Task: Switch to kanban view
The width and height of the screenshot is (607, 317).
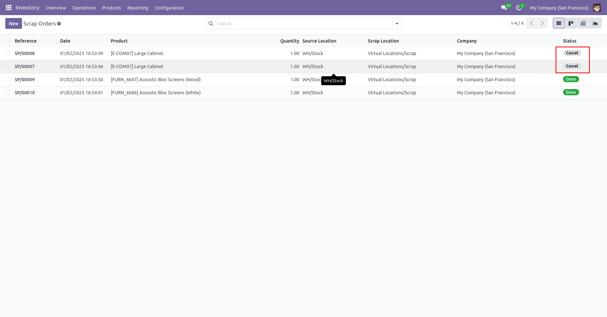Action: (x=571, y=23)
